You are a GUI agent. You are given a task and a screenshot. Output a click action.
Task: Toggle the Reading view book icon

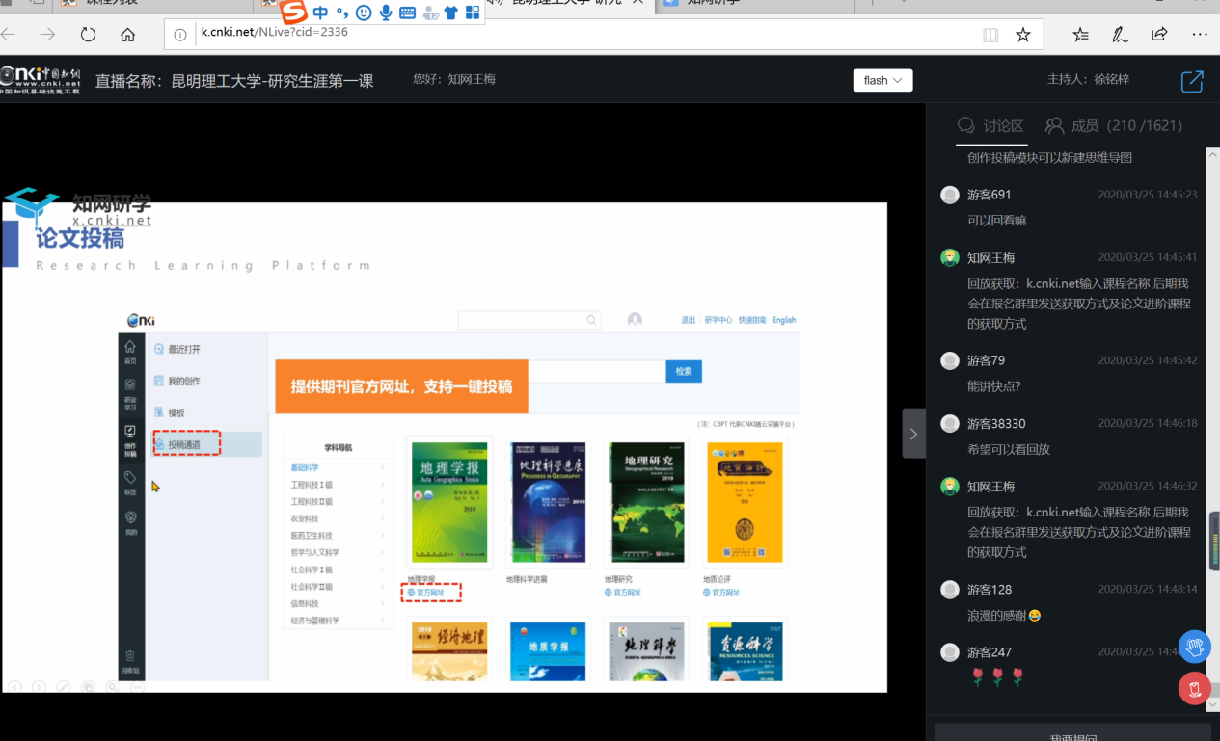(990, 35)
